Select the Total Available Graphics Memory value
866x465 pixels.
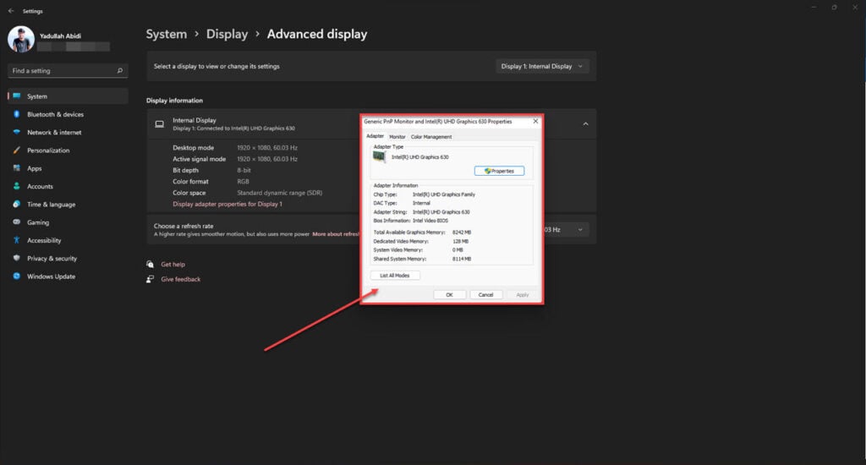tap(462, 232)
